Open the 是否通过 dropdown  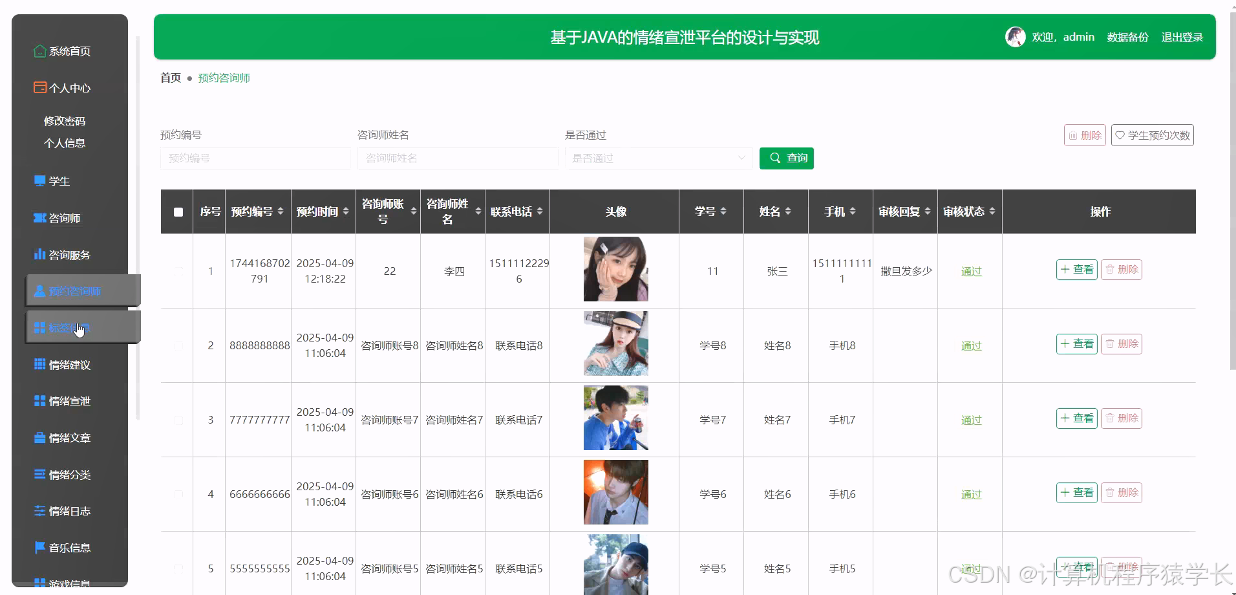click(659, 158)
